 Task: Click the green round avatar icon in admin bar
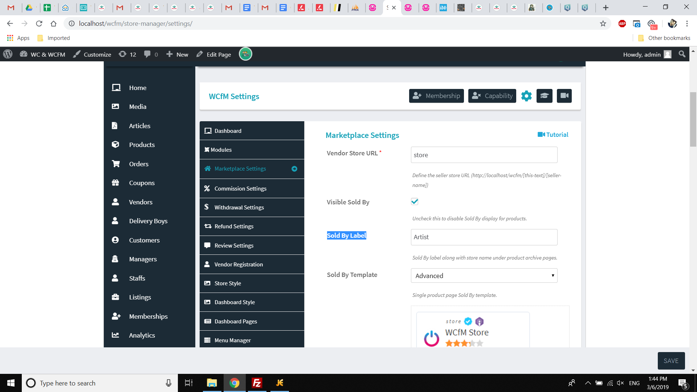pyautogui.click(x=245, y=54)
